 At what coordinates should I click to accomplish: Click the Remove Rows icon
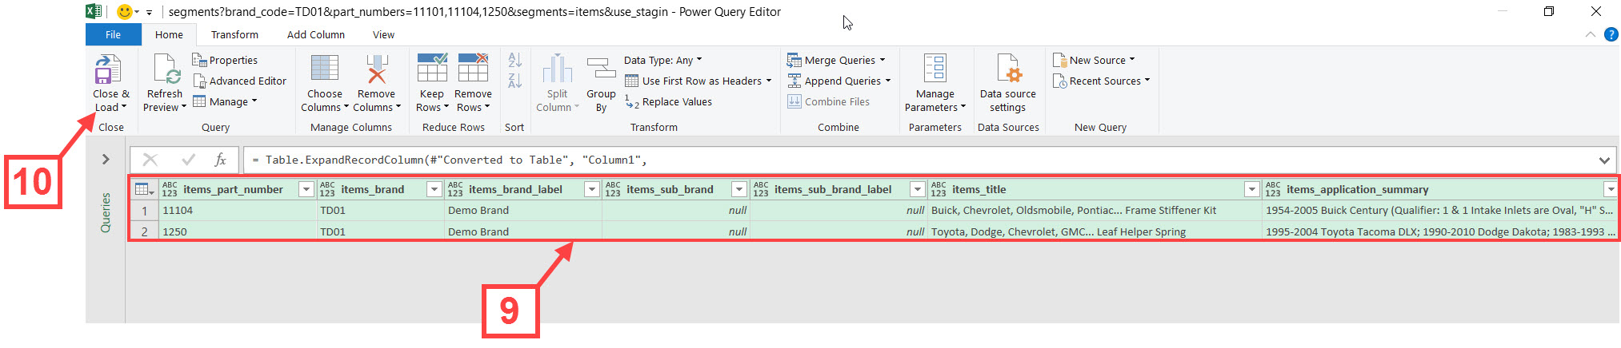point(473,69)
